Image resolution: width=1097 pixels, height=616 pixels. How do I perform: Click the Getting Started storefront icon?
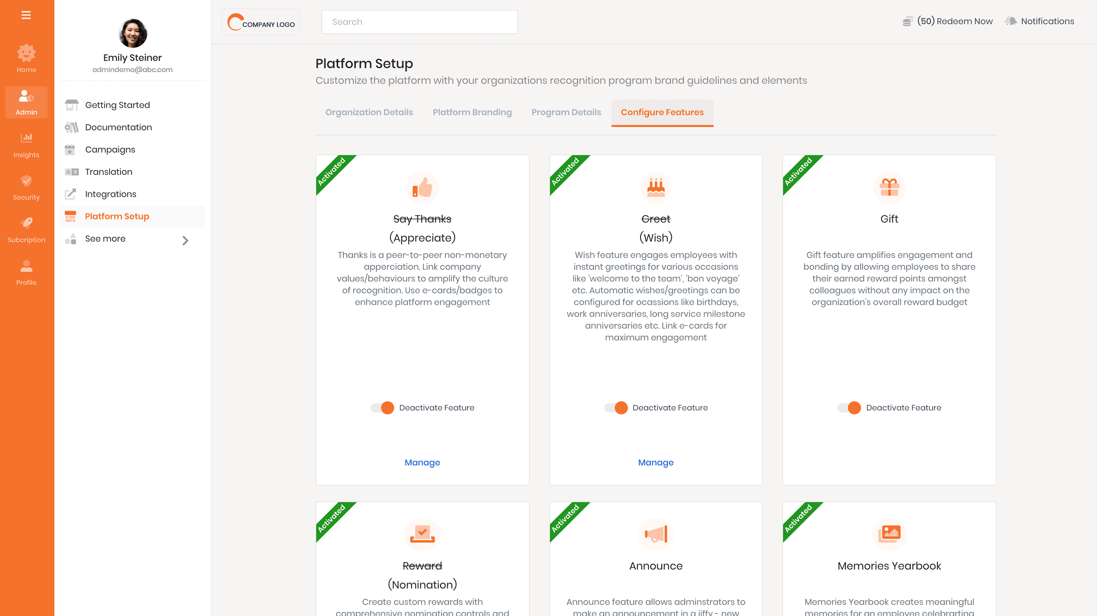pyautogui.click(x=72, y=105)
